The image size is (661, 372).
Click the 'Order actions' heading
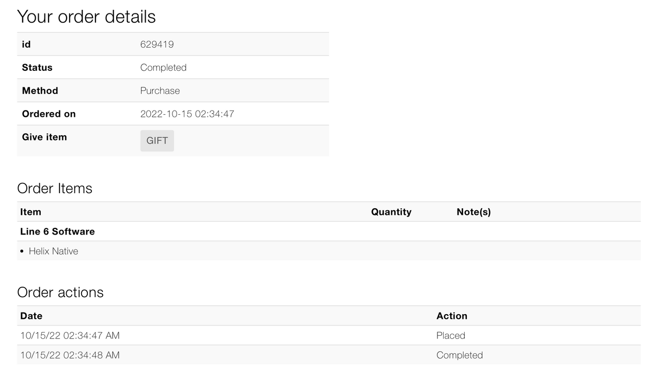(x=60, y=292)
